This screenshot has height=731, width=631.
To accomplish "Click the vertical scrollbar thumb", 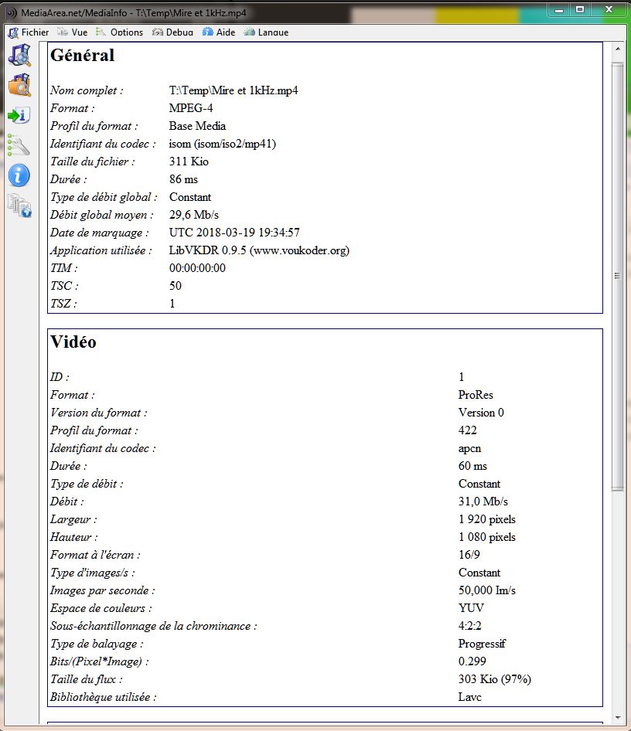I will click(618, 276).
